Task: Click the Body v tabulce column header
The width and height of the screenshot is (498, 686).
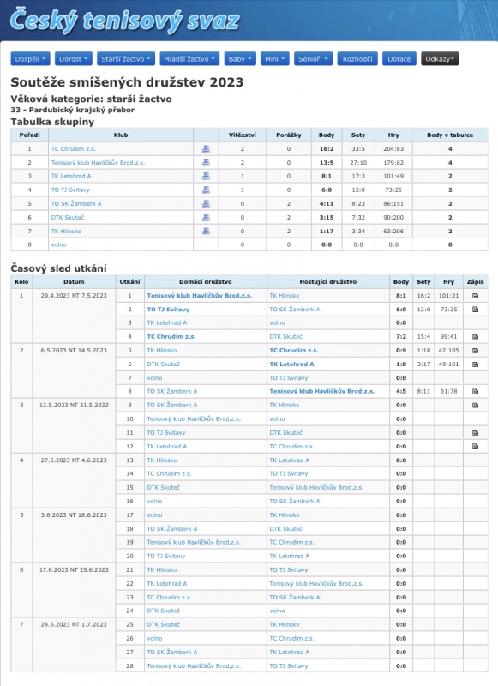Action: (450, 135)
